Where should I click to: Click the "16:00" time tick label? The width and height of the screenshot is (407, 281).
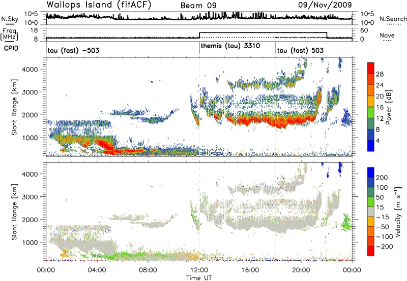pos(250,270)
